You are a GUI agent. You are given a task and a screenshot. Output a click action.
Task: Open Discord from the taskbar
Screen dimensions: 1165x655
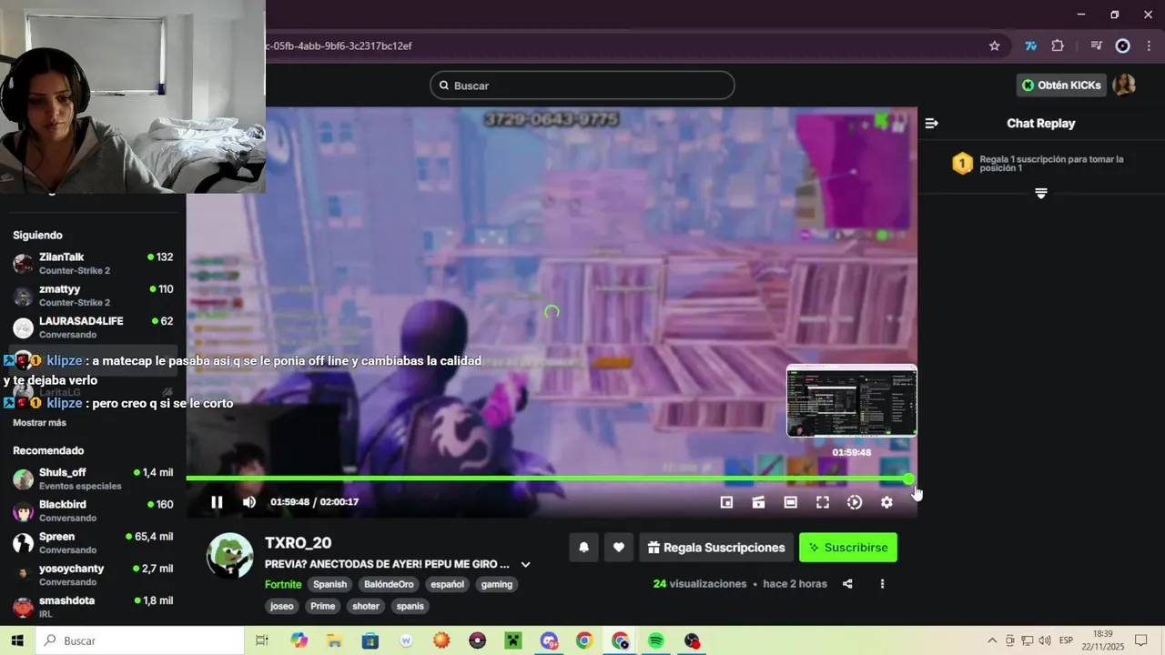[x=549, y=640]
